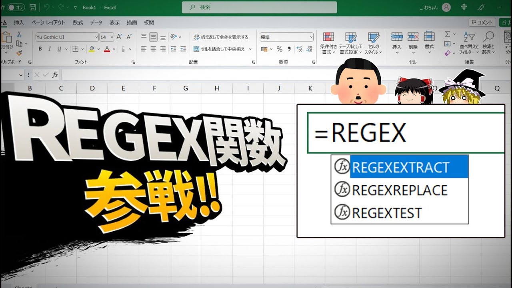Viewport: 512px width, 288px height.
Task: Click the Comma Style icon
Action: point(289,49)
